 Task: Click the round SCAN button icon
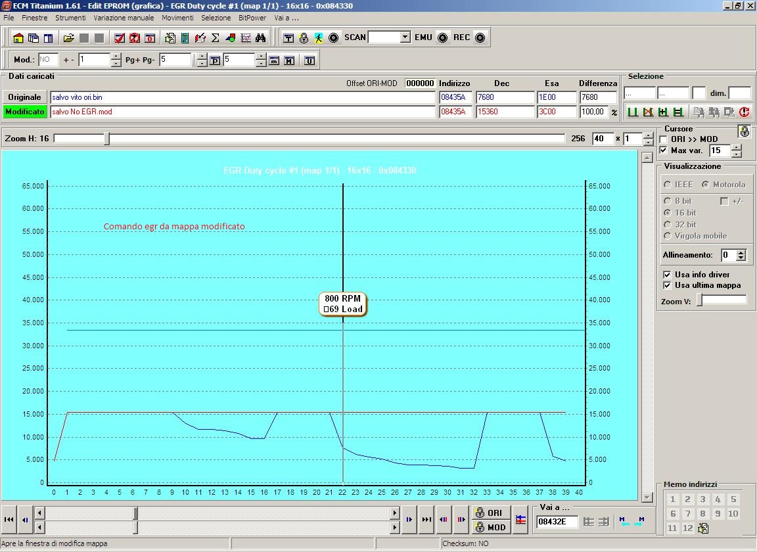(334, 37)
